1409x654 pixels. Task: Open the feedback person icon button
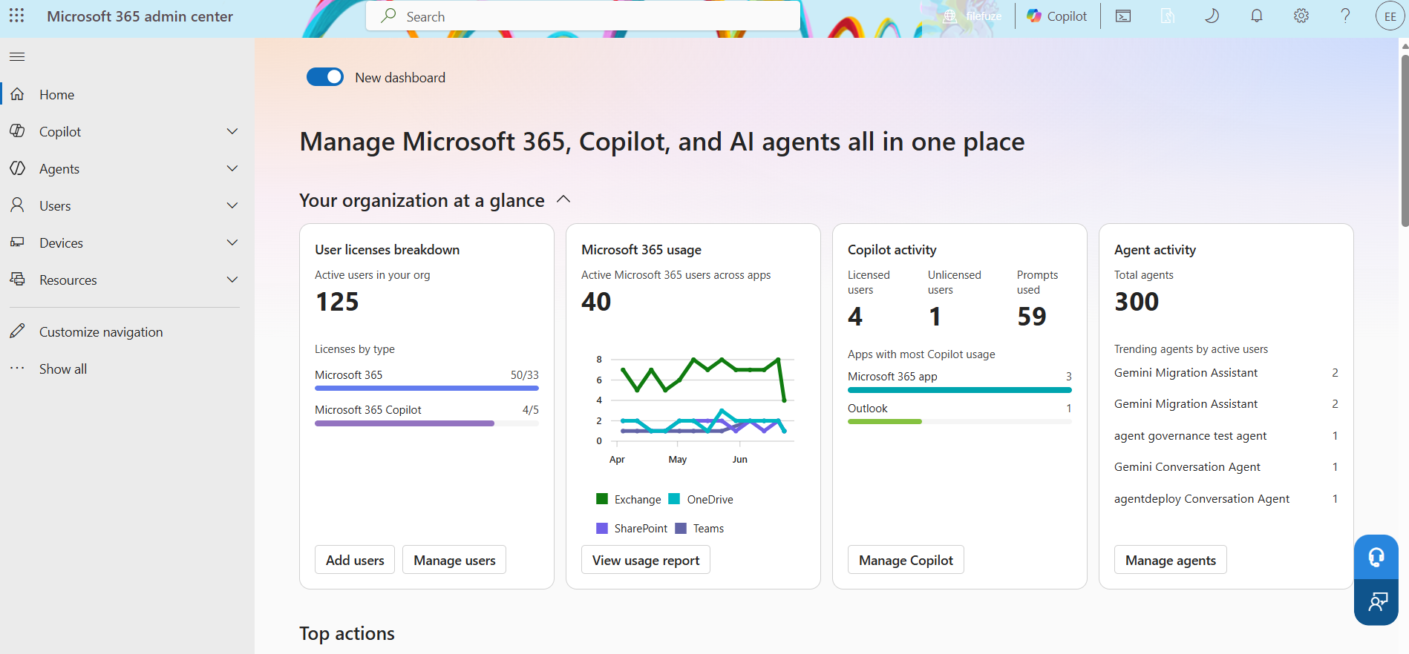1376,602
